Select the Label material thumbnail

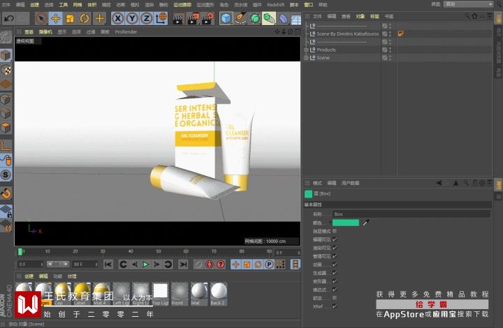82,294
